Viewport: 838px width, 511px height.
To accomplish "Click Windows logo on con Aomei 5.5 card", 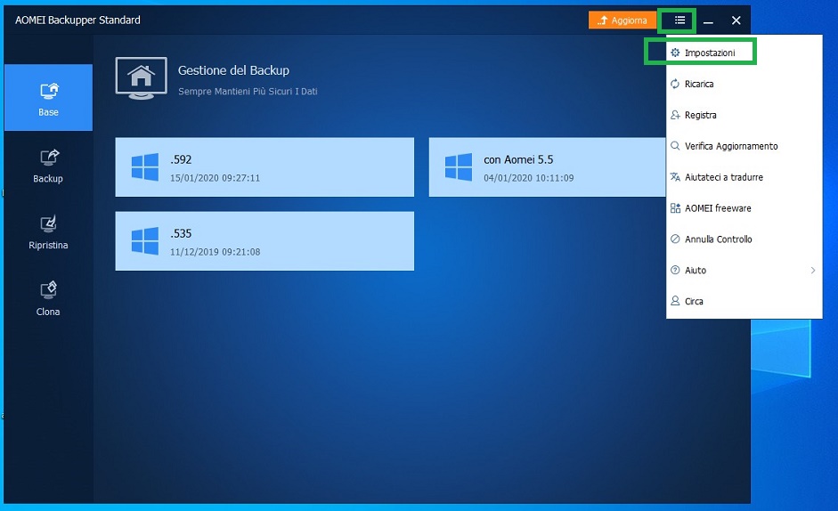I will (x=459, y=167).
